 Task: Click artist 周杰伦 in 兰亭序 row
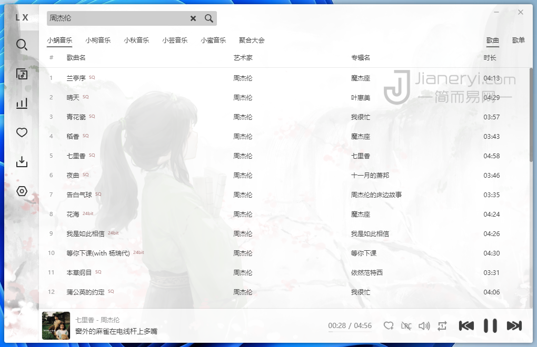[x=243, y=78]
